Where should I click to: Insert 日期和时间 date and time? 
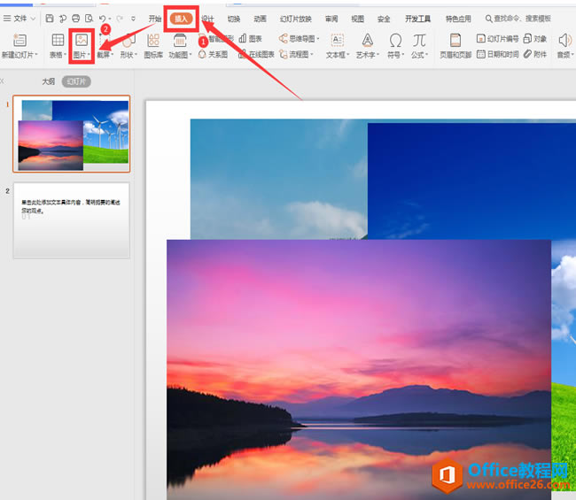pos(498,54)
